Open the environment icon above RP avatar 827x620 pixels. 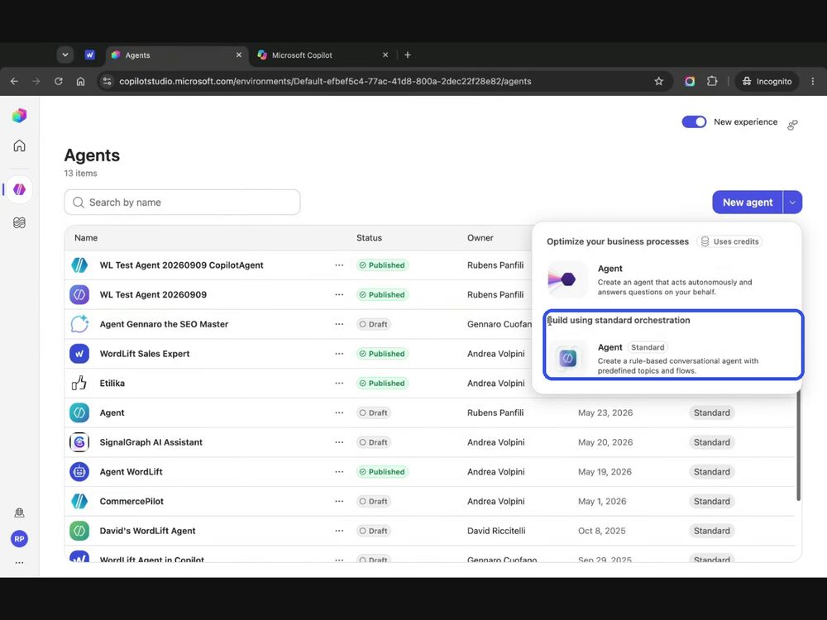20,513
